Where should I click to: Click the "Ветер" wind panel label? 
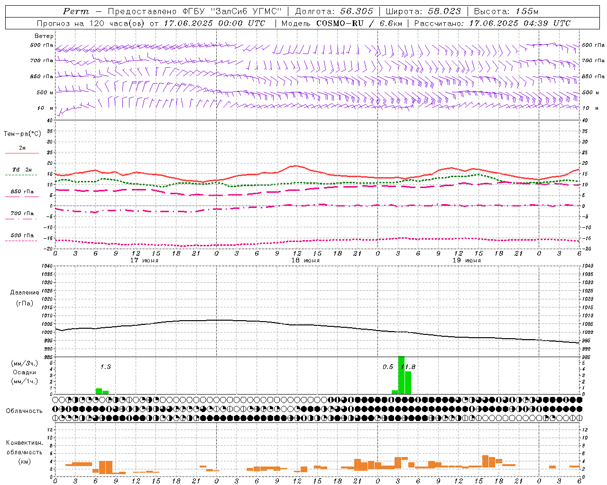click(x=44, y=36)
